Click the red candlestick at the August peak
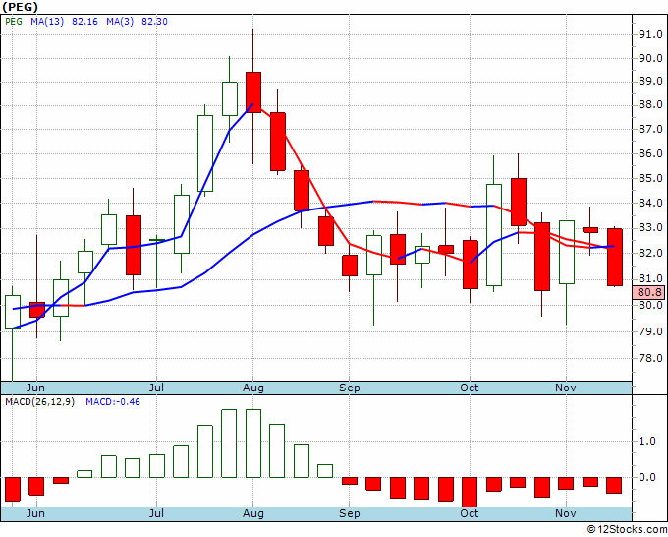Image resolution: width=668 pixels, height=537 pixels. pos(253,92)
